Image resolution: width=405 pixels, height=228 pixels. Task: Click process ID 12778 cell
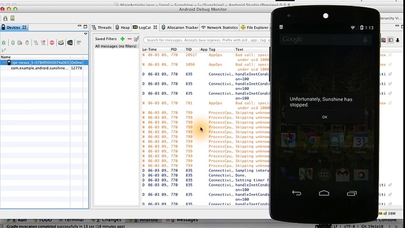(x=76, y=68)
